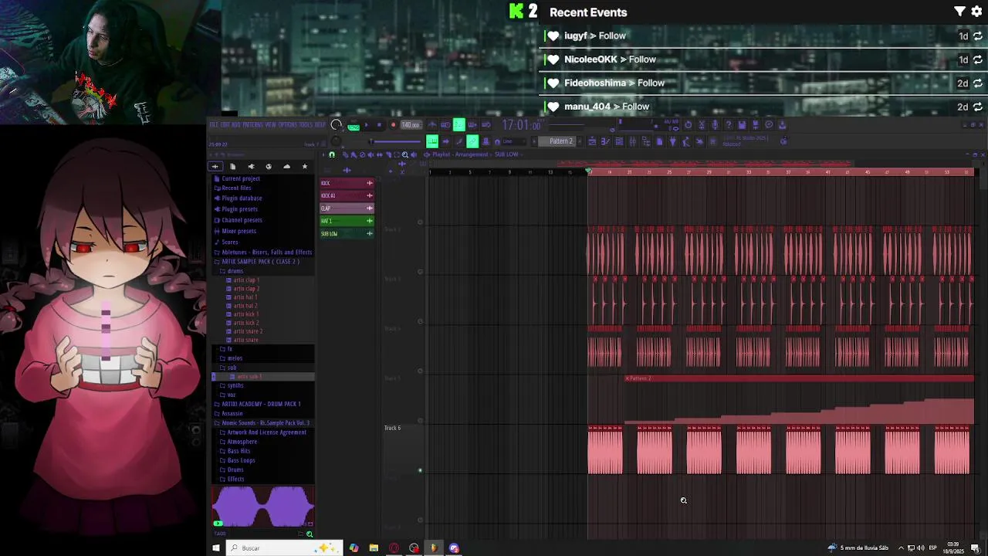Image resolution: width=988 pixels, height=556 pixels.
Task: Select the HAT 1 channel in picker
Action: click(x=347, y=221)
